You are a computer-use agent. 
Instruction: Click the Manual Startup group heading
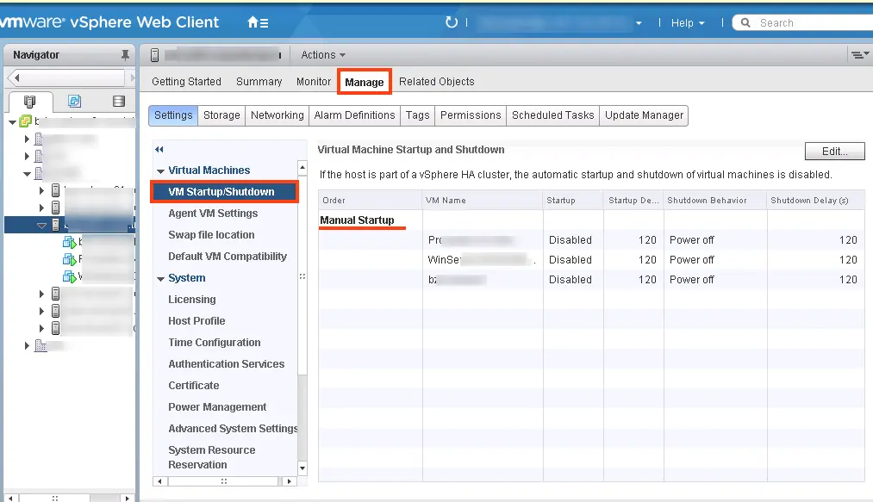click(x=357, y=220)
